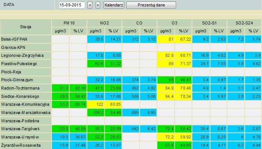
Task: Select the Warszawa-Komunikacyjna station name
Action: (25, 104)
